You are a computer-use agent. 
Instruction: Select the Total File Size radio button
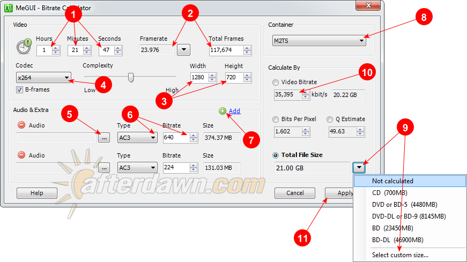pyautogui.click(x=276, y=155)
